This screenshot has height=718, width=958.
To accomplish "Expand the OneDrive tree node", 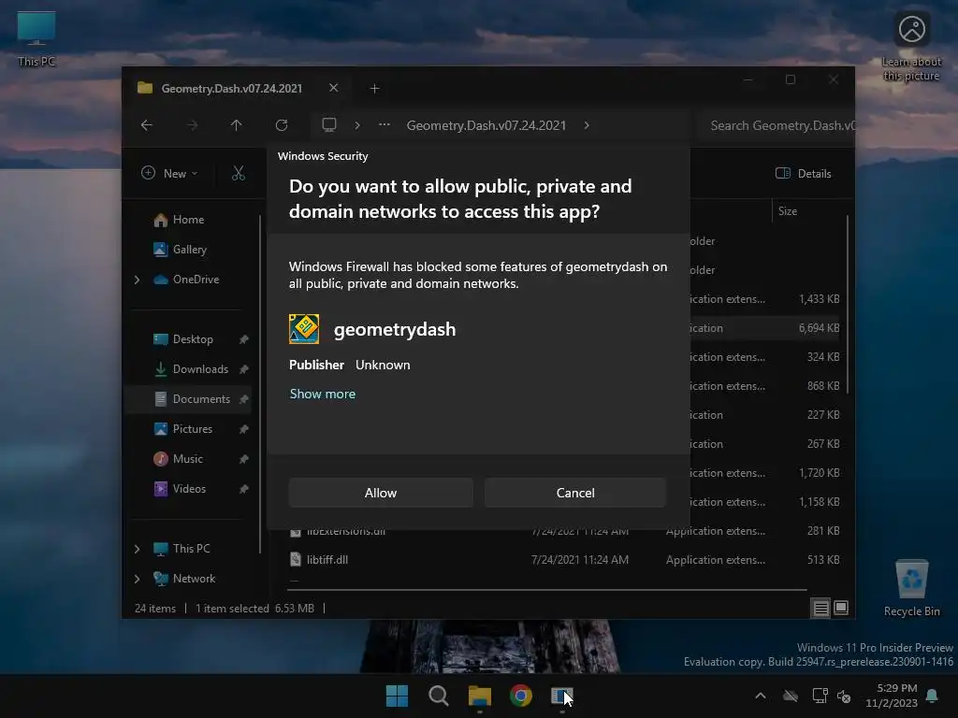I will click(137, 280).
